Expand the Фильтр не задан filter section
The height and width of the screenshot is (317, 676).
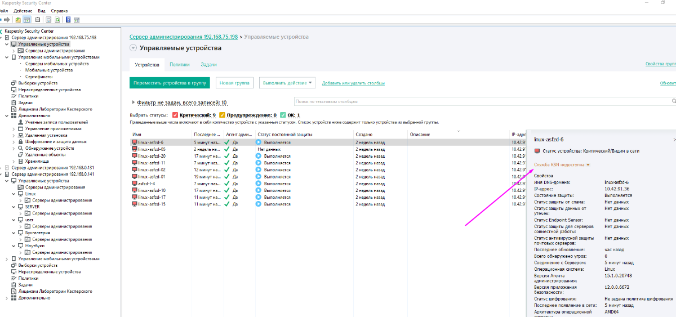click(133, 103)
